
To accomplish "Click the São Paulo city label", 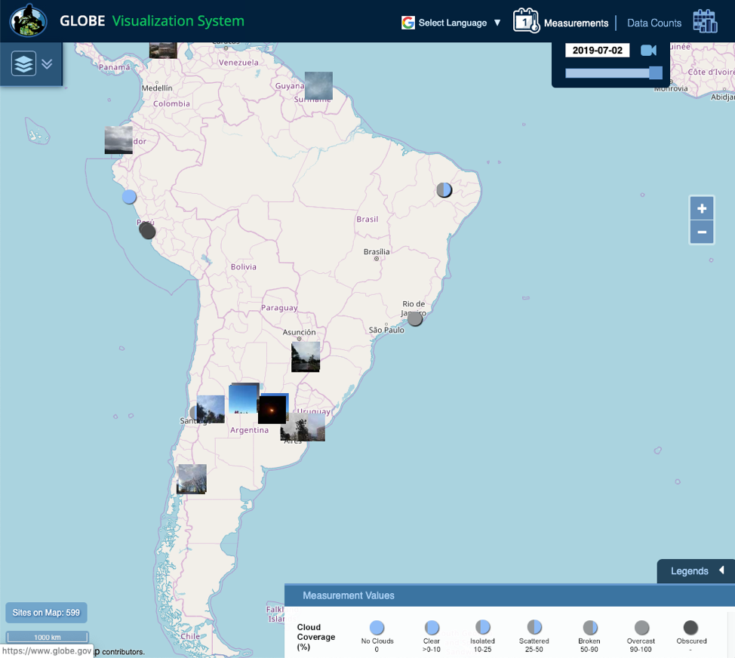I will [386, 330].
